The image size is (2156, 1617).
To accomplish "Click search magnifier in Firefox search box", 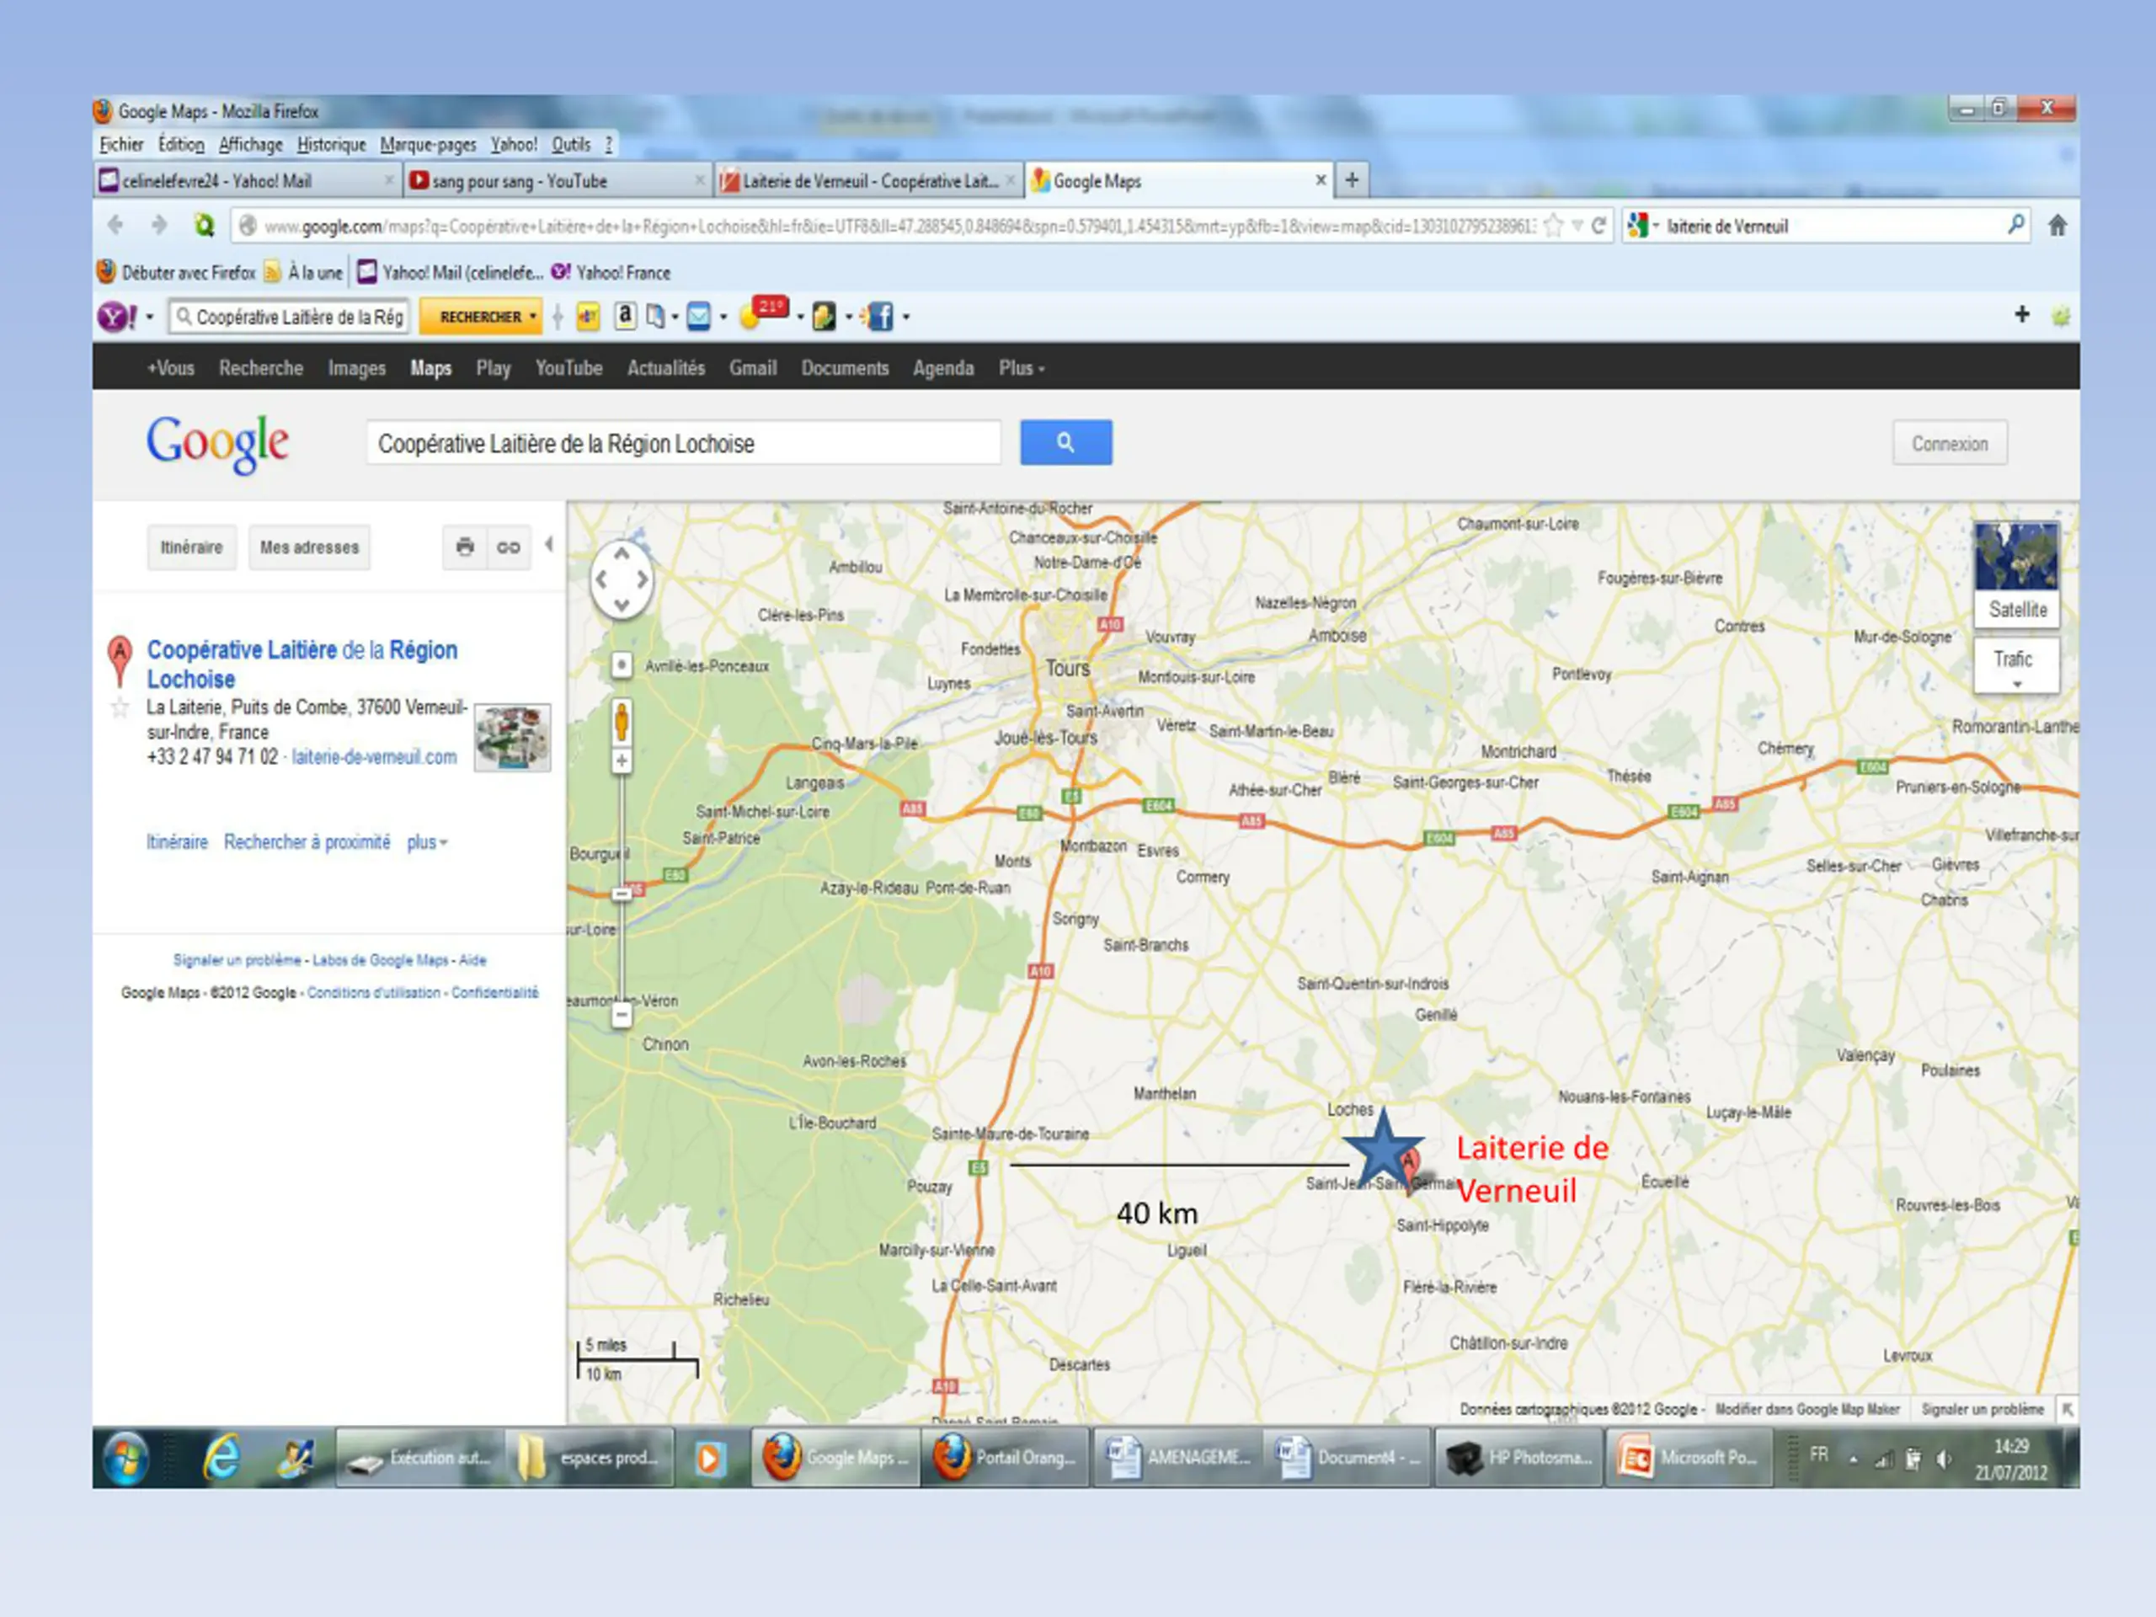I will tap(2015, 225).
